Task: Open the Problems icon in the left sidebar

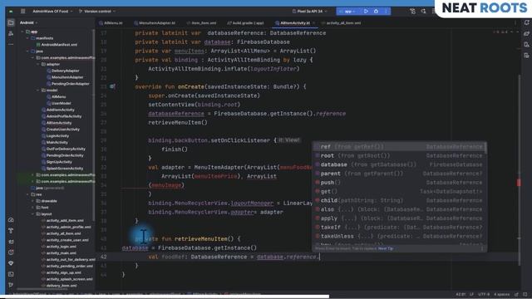Action: click(11, 252)
